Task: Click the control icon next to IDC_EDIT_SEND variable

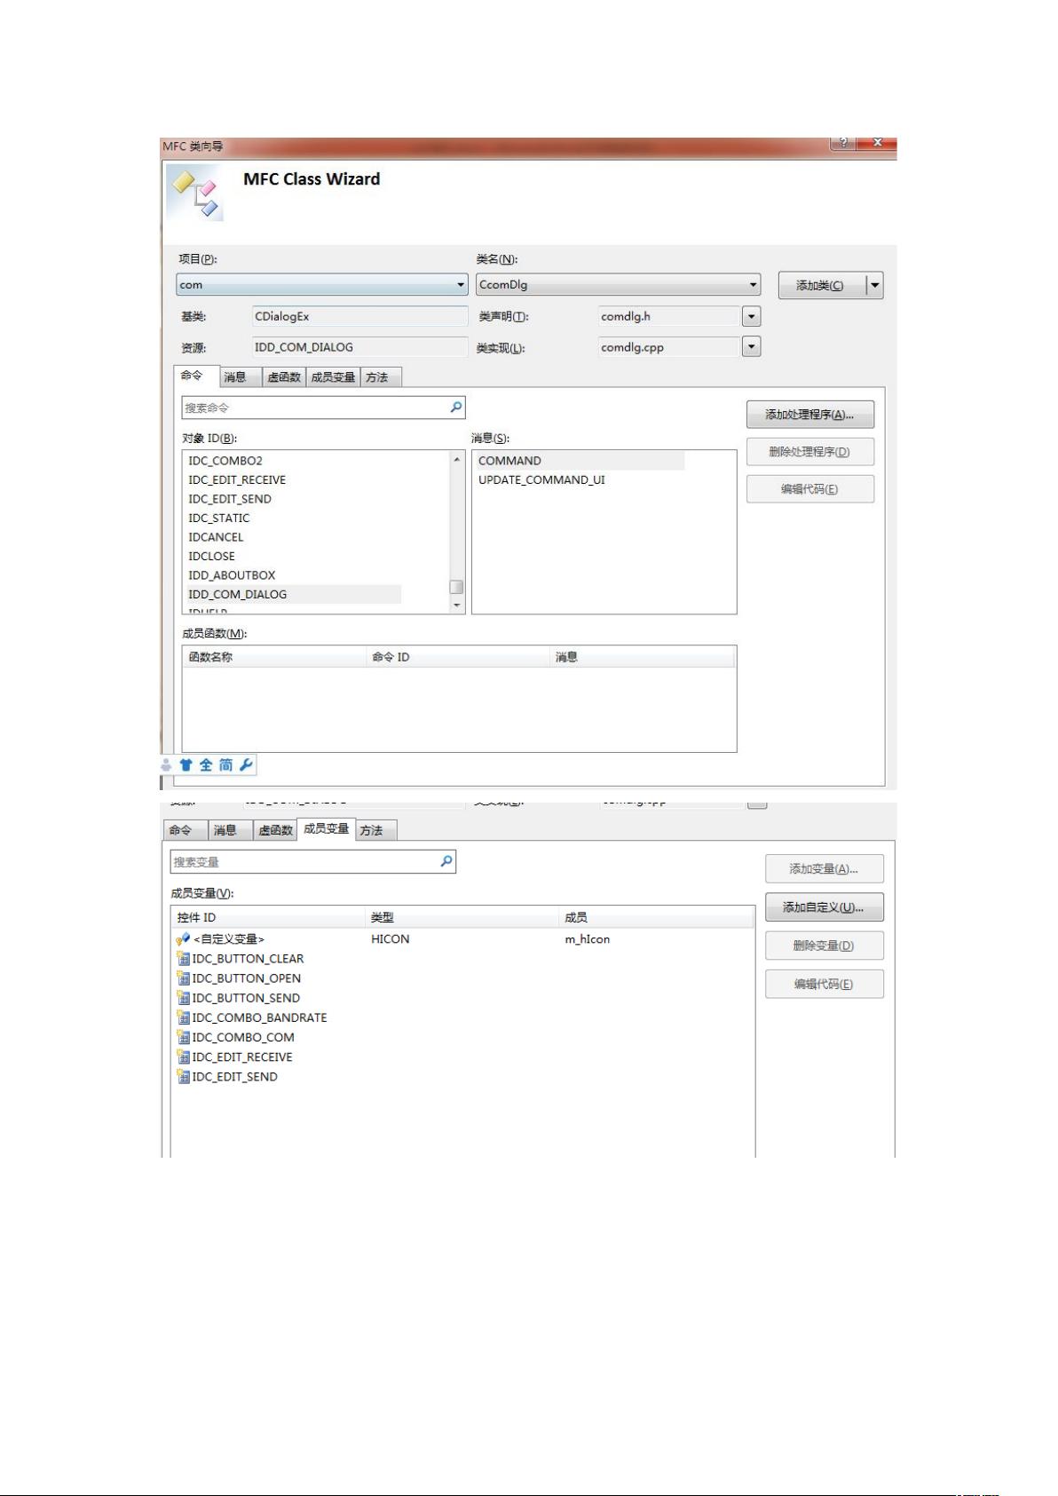Action: point(184,1076)
